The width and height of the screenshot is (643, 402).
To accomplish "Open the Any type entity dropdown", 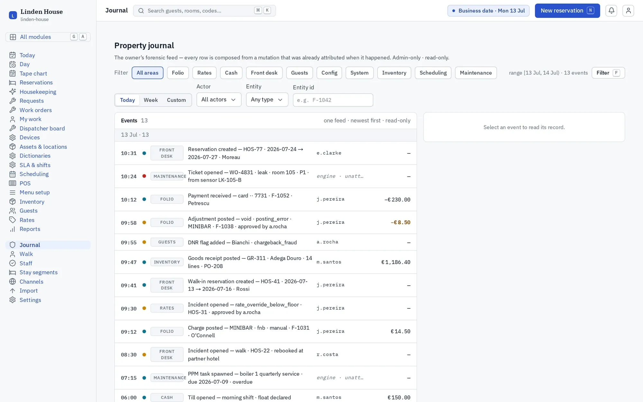I will point(267,100).
